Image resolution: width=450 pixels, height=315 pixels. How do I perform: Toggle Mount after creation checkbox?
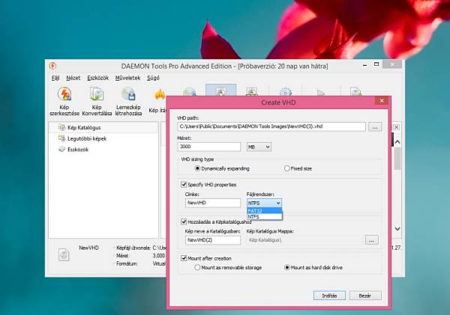pyautogui.click(x=184, y=258)
